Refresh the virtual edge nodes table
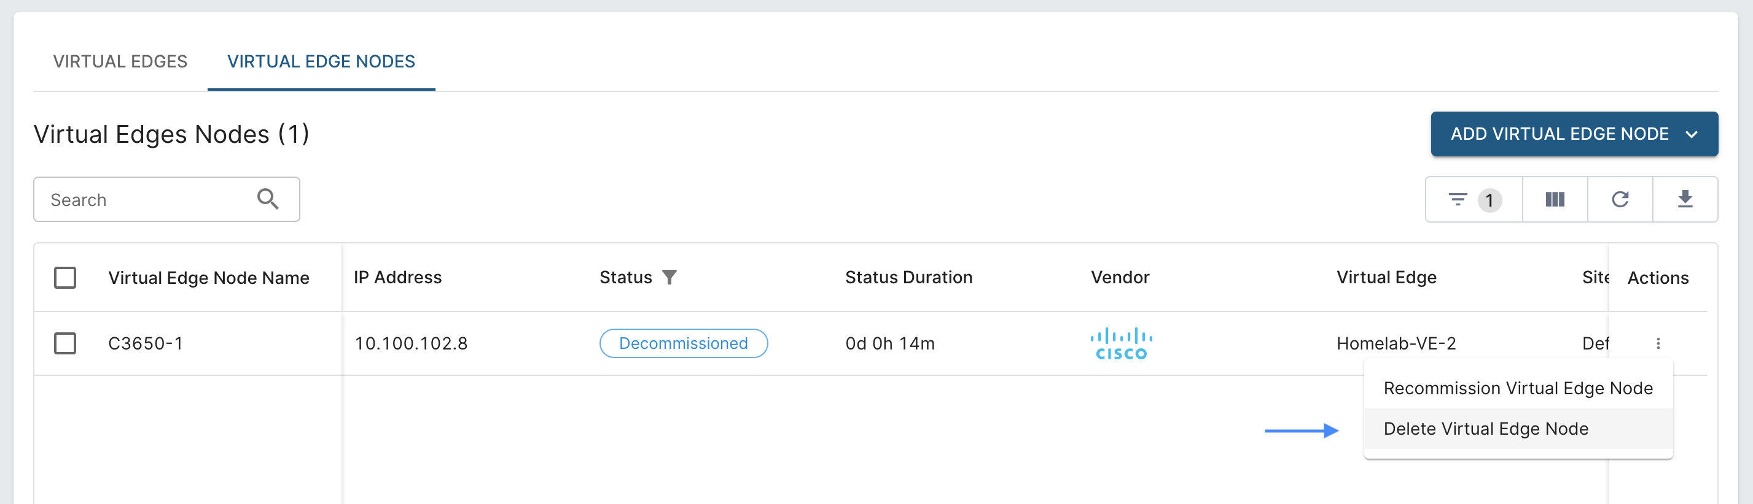Image resolution: width=1753 pixels, height=504 pixels. 1620,199
